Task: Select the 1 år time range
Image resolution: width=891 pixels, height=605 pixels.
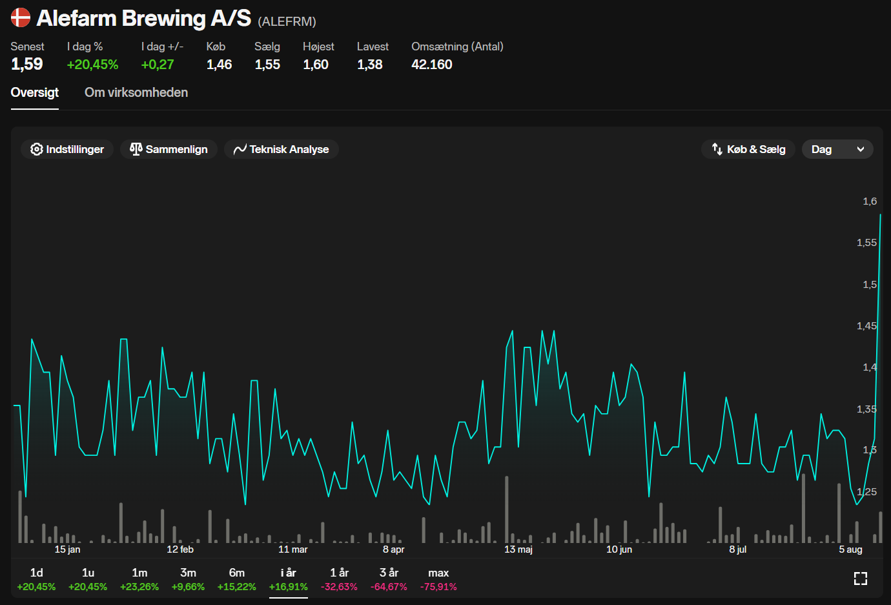Action: (x=339, y=579)
